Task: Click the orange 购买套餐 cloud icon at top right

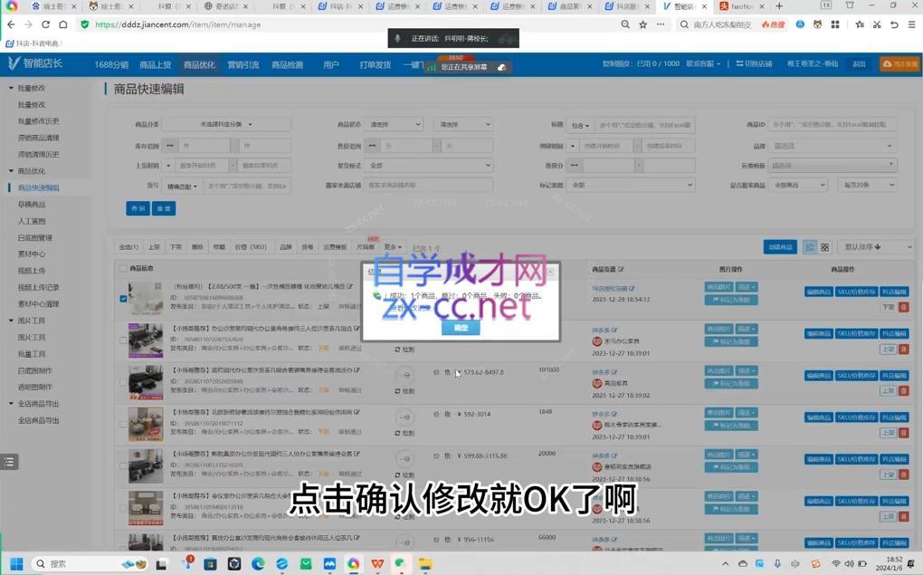Action: (x=890, y=64)
